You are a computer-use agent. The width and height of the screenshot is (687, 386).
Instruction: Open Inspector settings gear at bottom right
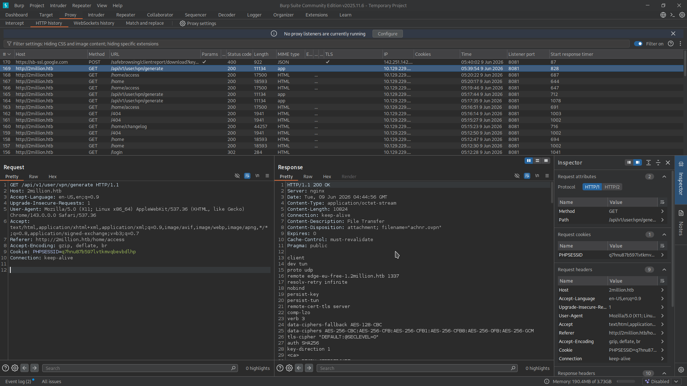tap(681, 370)
